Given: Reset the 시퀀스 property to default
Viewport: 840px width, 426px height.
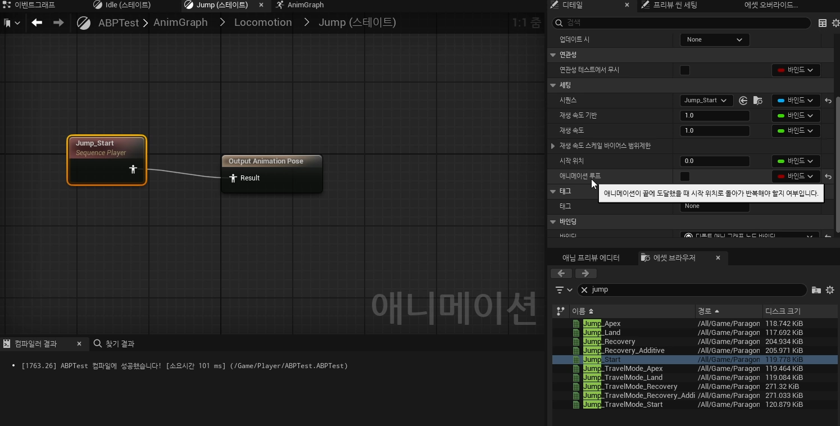Looking at the screenshot, I should click(828, 101).
